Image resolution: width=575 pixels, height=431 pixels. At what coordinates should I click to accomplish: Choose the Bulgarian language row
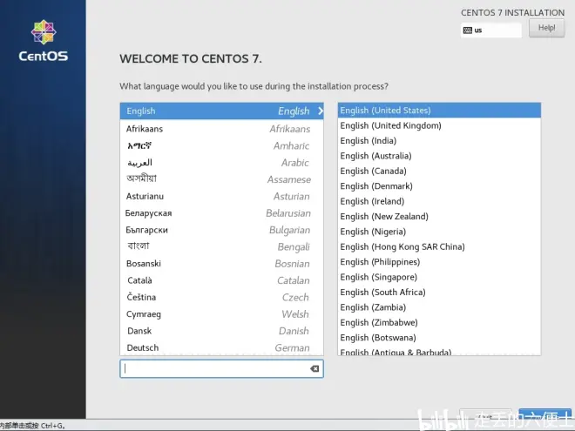pos(221,230)
